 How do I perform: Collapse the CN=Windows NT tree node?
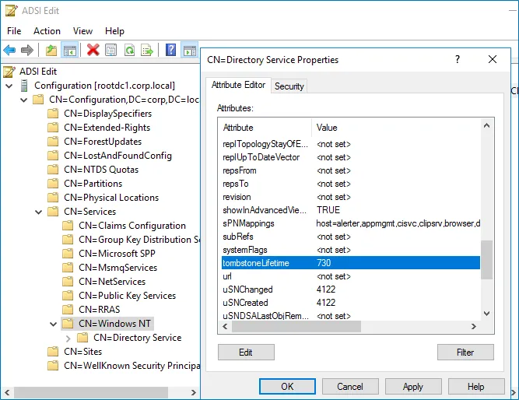(x=53, y=324)
